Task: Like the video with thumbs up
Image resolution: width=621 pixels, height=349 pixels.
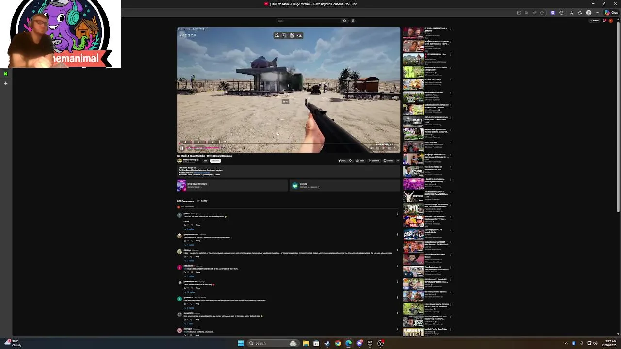Action: (x=343, y=161)
